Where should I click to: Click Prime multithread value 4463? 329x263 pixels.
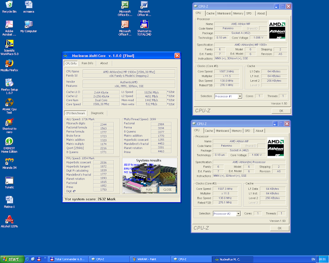pos(161,151)
